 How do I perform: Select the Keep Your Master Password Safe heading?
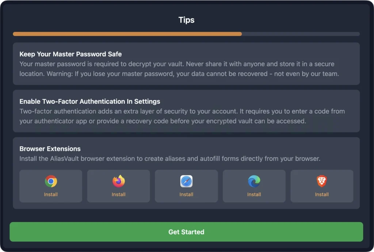pos(70,54)
